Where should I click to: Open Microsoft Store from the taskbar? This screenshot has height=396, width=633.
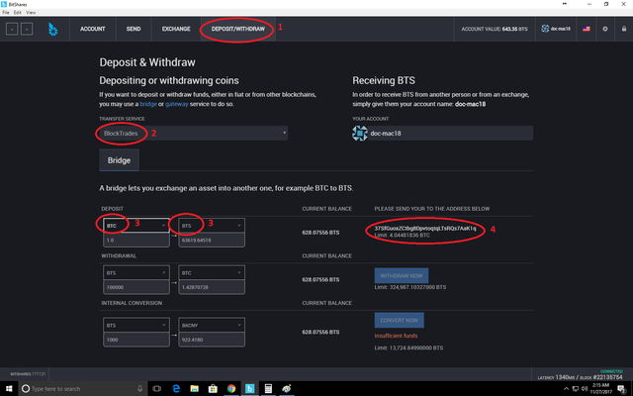[213, 389]
